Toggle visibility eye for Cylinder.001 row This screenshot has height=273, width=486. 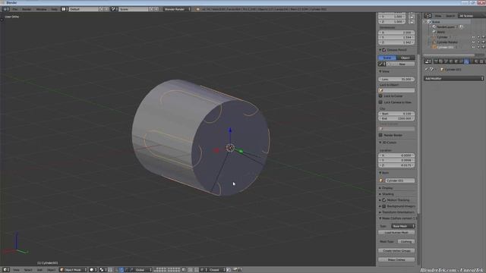pos(473,47)
